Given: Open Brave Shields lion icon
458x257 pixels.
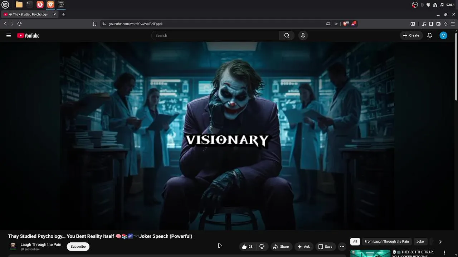Looking at the screenshot, I should [345, 24].
